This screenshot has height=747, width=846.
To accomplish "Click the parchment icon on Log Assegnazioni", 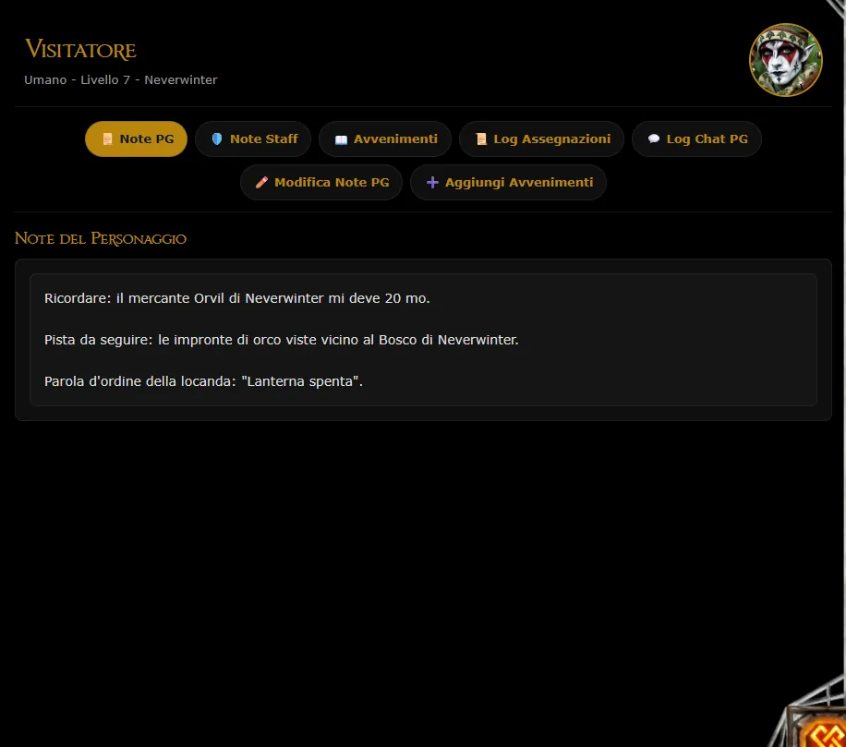I will click(x=481, y=139).
